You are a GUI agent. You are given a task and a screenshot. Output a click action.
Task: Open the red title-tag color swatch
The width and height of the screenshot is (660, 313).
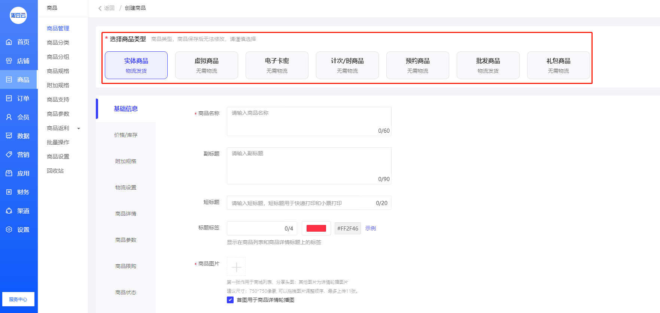[316, 228]
